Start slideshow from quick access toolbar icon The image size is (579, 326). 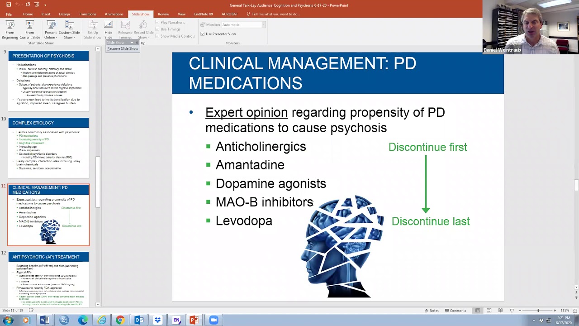[x=37, y=5]
